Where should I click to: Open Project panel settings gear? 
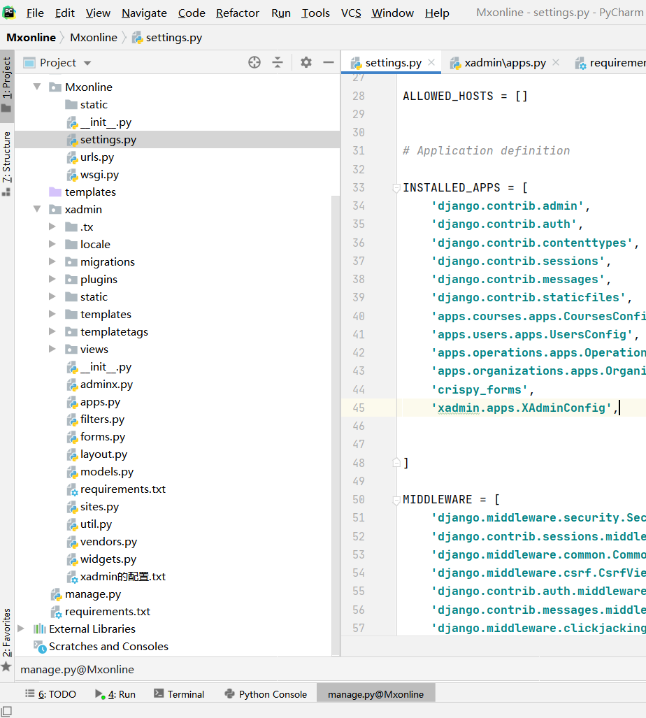pyautogui.click(x=306, y=62)
